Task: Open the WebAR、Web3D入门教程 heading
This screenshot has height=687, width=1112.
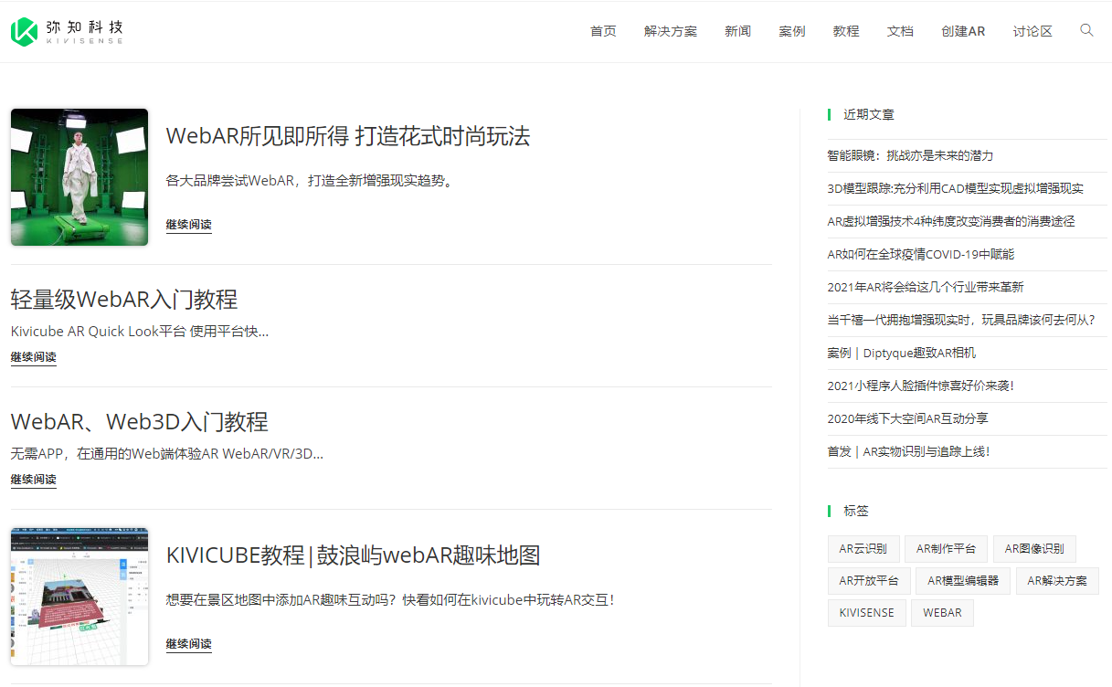Action: (140, 422)
